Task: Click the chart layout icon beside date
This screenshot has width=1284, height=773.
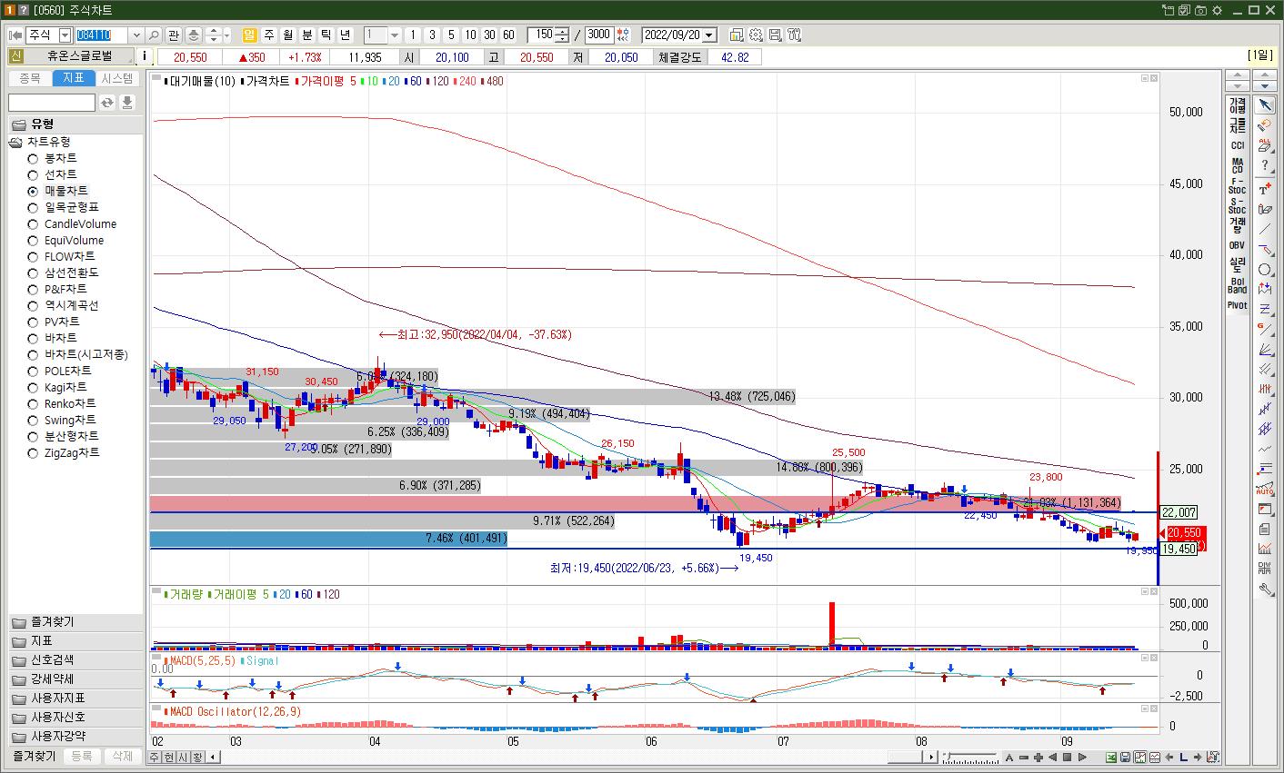Action: pos(736,35)
